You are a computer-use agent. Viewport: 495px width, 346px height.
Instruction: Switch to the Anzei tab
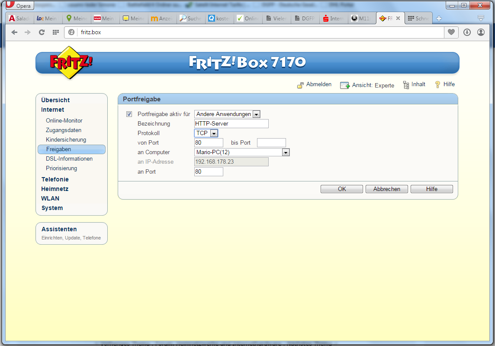(162, 18)
